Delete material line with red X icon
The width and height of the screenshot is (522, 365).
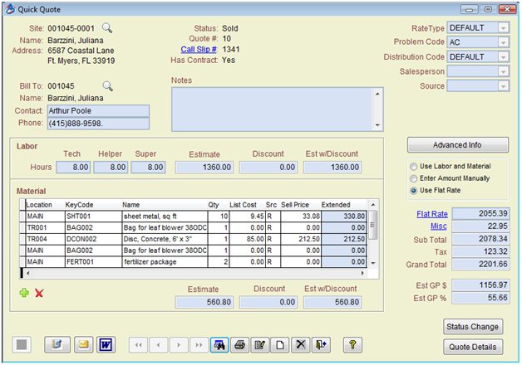click(38, 293)
